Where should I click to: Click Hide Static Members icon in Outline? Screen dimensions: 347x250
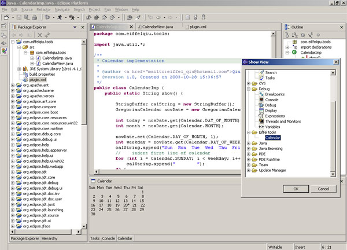(x=310, y=35)
